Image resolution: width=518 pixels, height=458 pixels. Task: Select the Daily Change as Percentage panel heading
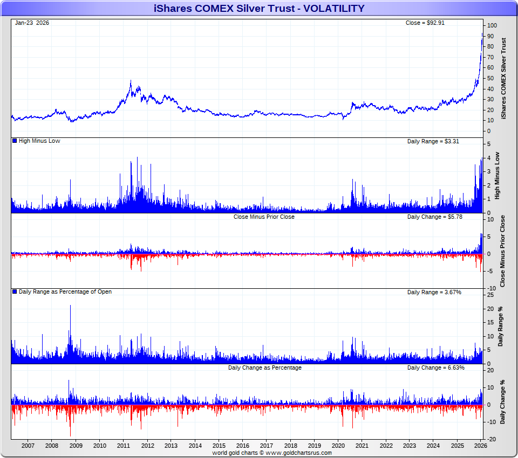tap(264, 367)
